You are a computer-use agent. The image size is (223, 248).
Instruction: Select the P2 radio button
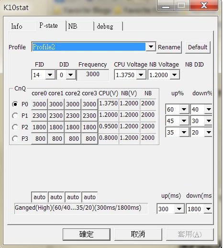point(15,127)
